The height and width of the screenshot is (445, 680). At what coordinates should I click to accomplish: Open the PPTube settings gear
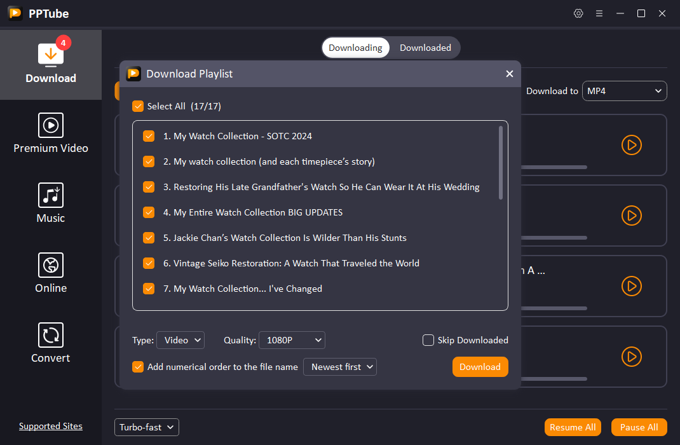pos(578,13)
